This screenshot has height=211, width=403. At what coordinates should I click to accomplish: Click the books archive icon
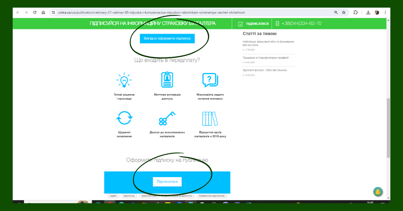[x=210, y=119]
